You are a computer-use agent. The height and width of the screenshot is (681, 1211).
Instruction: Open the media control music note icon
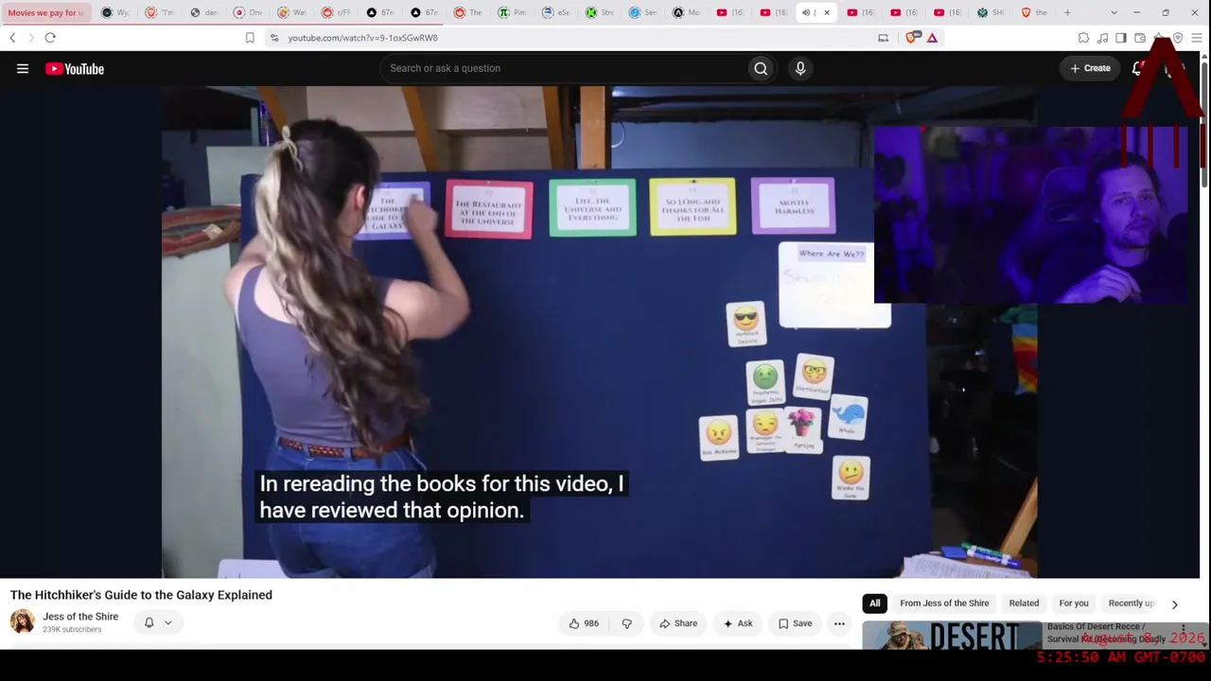click(1102, 38)
